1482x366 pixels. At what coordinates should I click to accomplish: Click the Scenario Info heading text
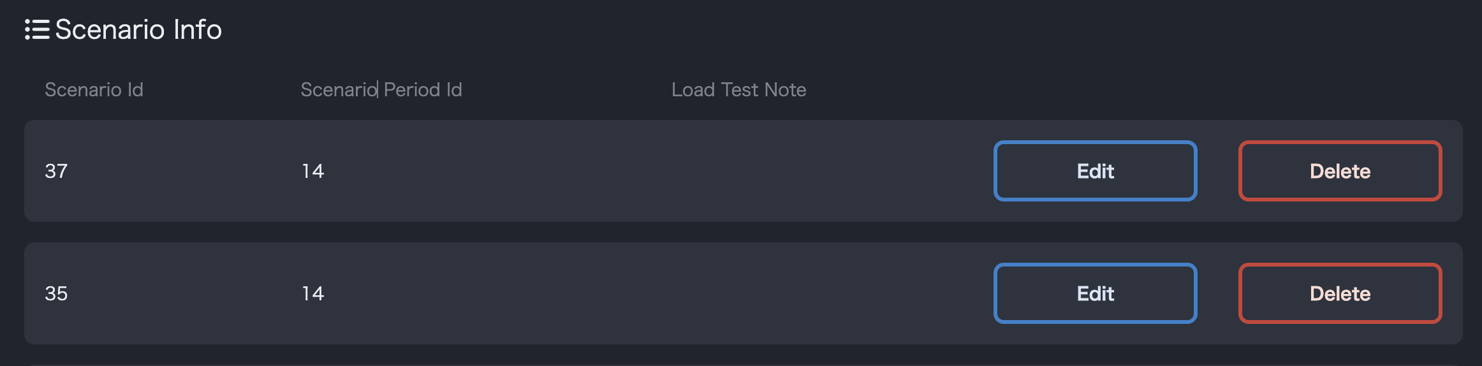pyautogui.click(x=138, y=30)
